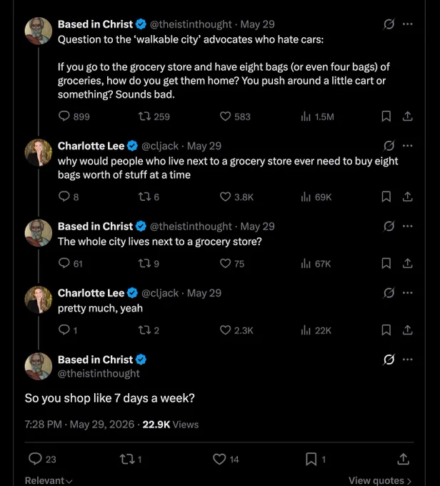Click Based in Christ avatar on top tweet
This screenshot has width=440, height=486.
[39, 31]
